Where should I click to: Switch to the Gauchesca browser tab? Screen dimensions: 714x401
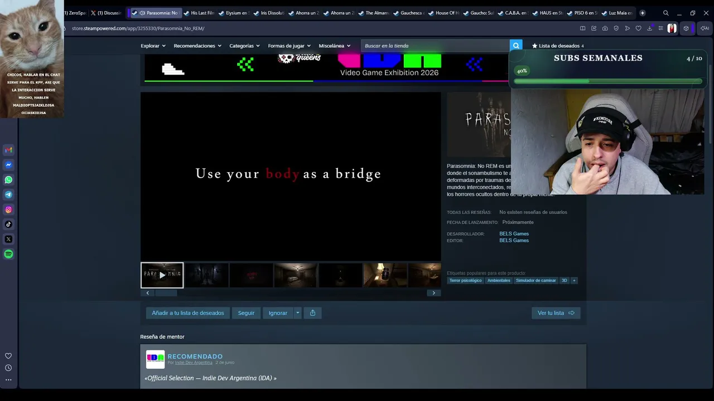(409, 13)
